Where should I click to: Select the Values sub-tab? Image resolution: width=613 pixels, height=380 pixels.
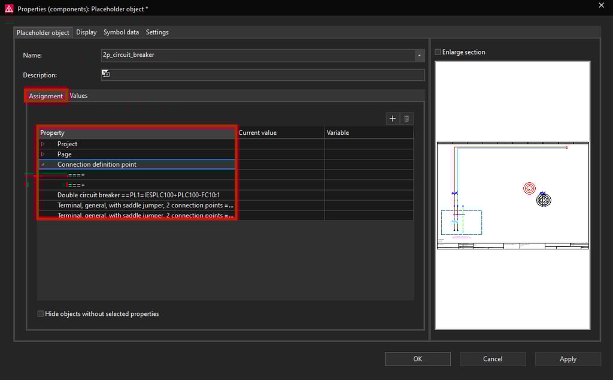pos(78,95)
